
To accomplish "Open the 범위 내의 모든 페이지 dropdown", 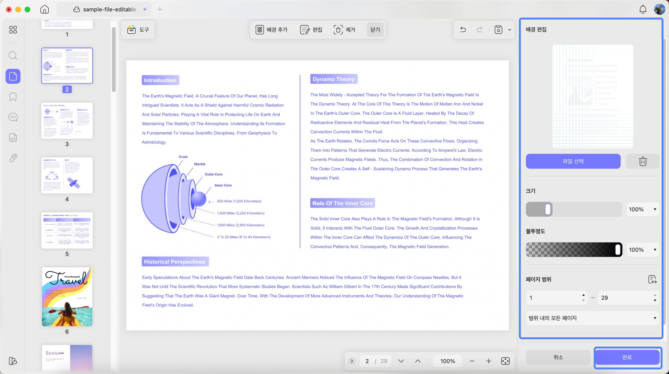I will (592, 318).
